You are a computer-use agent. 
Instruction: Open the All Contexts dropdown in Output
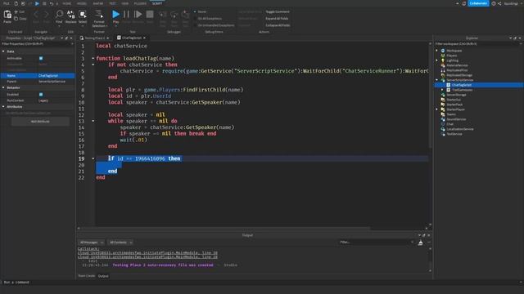120,243
